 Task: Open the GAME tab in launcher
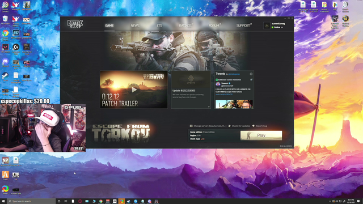click(x=109, y=25)
